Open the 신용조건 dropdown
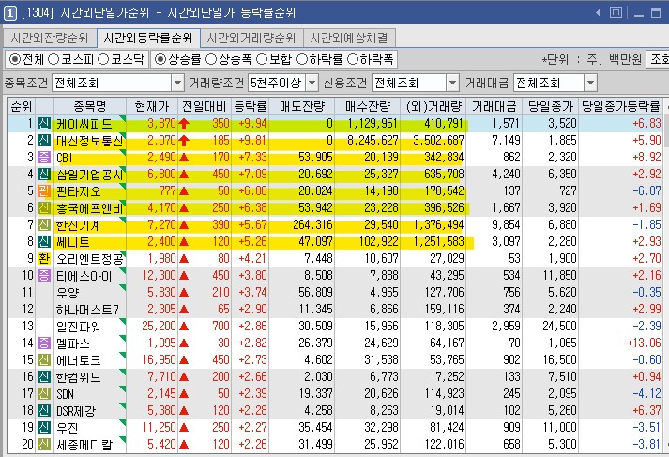The height and width of the screenshot is (457, 669). [x=452, y=83]
